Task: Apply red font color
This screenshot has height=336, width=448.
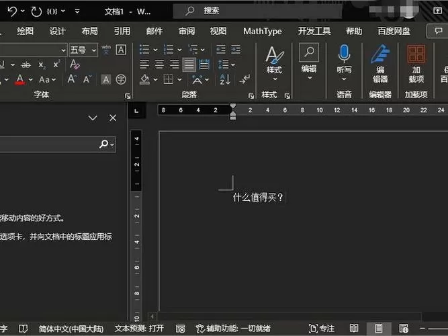Action: click(x=20, y=79)
